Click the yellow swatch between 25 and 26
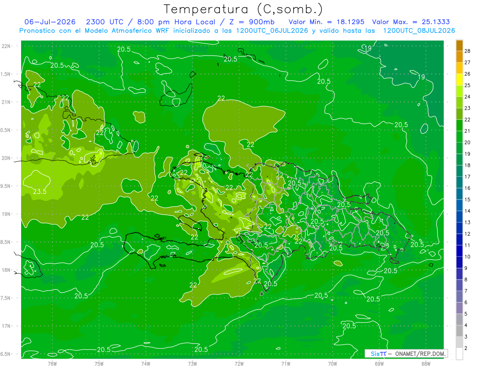 tap(459, 80)
